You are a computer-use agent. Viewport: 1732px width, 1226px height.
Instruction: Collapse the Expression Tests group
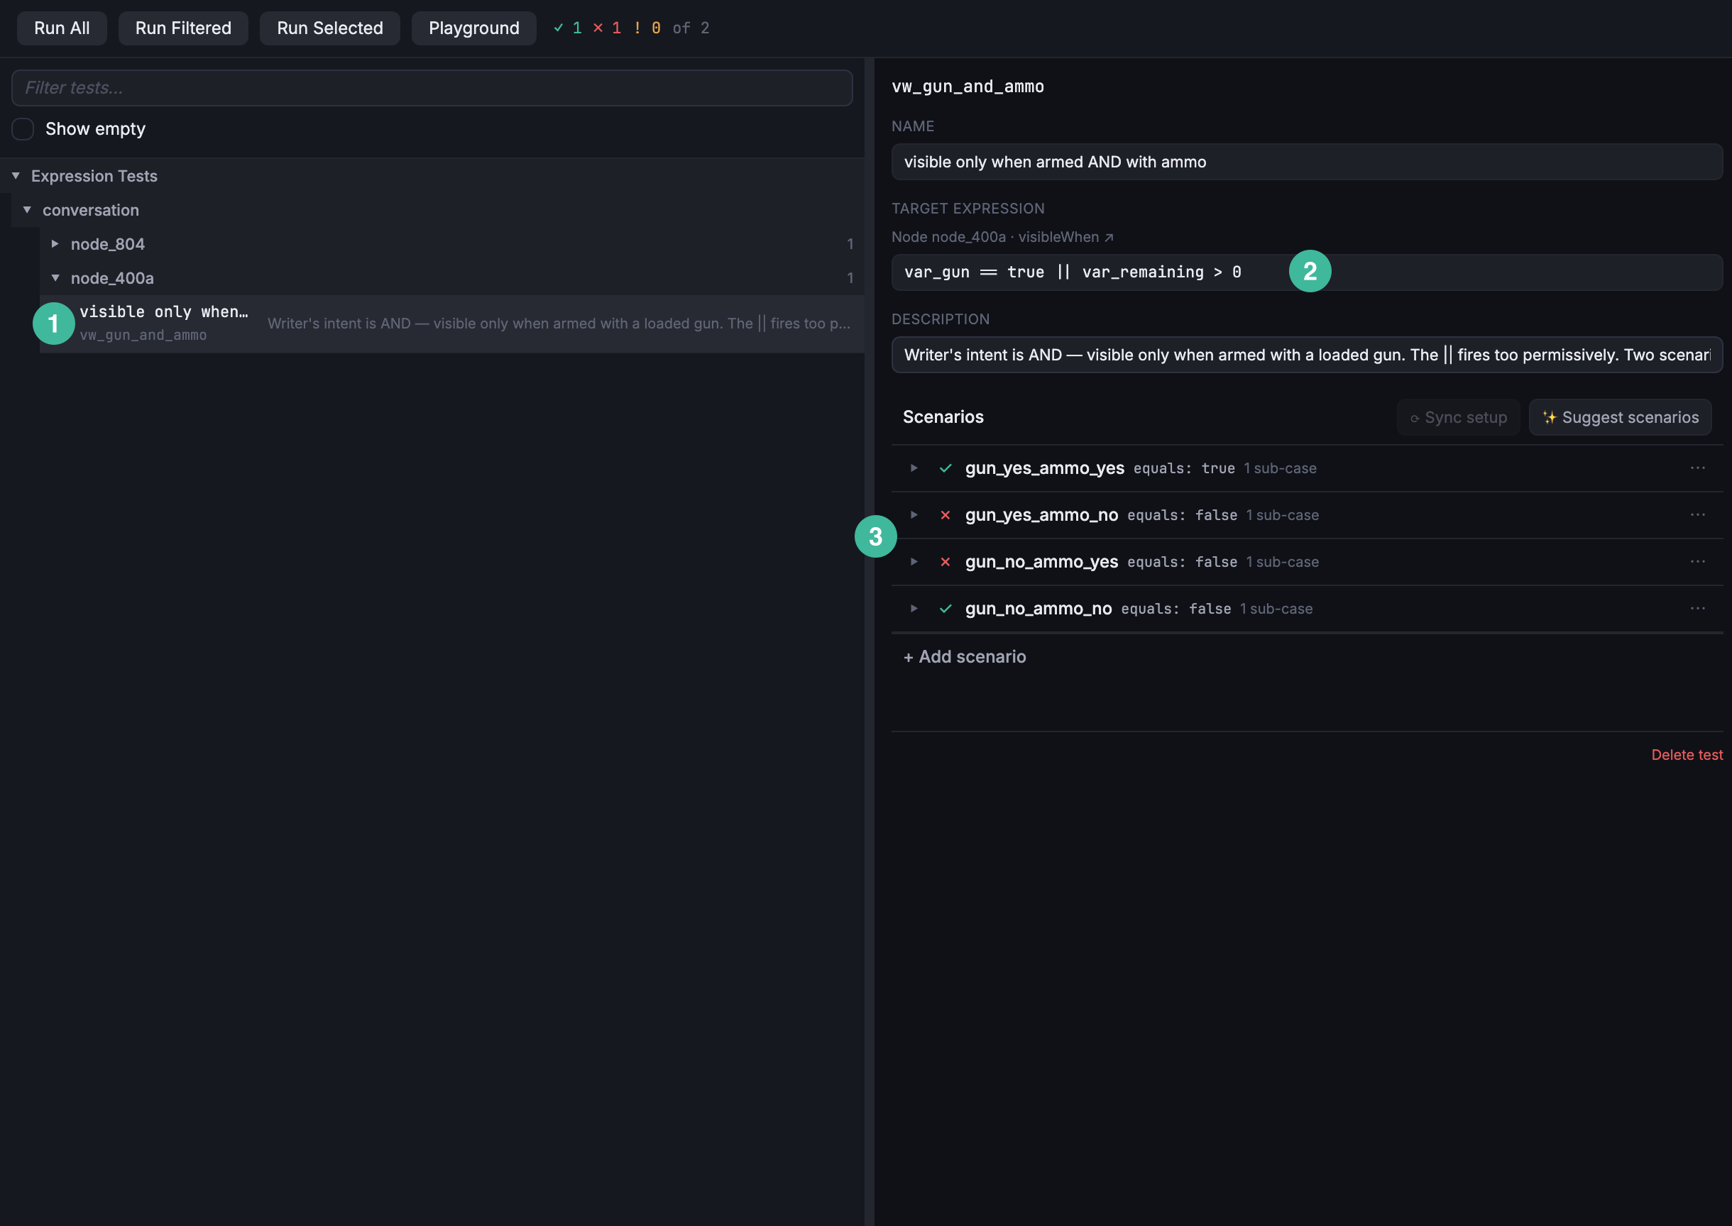[15, 176]
